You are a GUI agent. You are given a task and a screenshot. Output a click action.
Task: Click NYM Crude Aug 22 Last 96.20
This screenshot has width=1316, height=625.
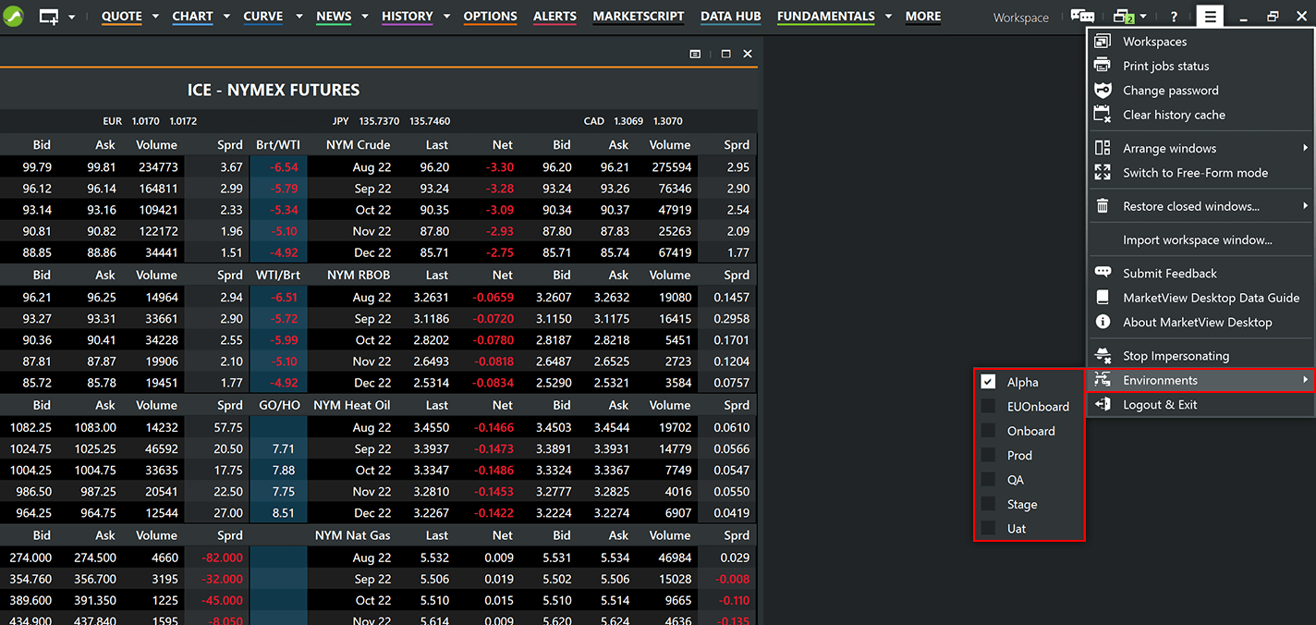click(x=434, y=167)
